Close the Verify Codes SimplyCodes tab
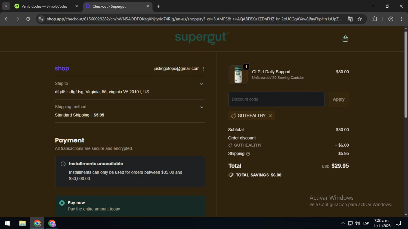Screen dimensions: 408x229 [76, 6]
